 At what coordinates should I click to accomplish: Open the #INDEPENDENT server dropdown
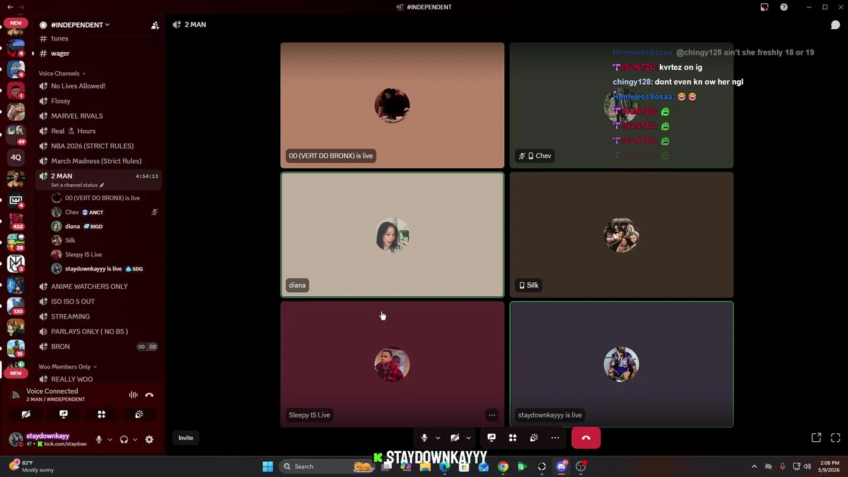point(80,25)
